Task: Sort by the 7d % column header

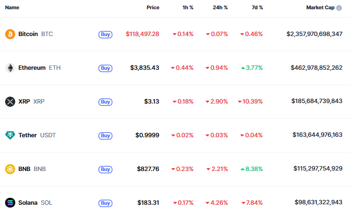Action: point(257,7)
